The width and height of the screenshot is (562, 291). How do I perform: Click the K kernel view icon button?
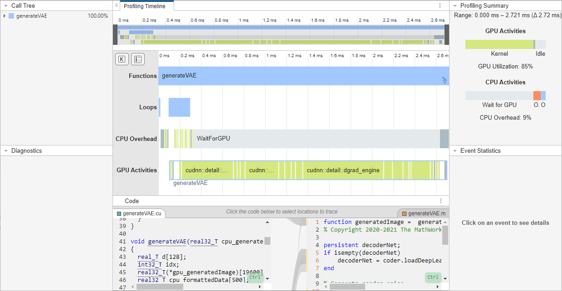[x=122, y=59]
